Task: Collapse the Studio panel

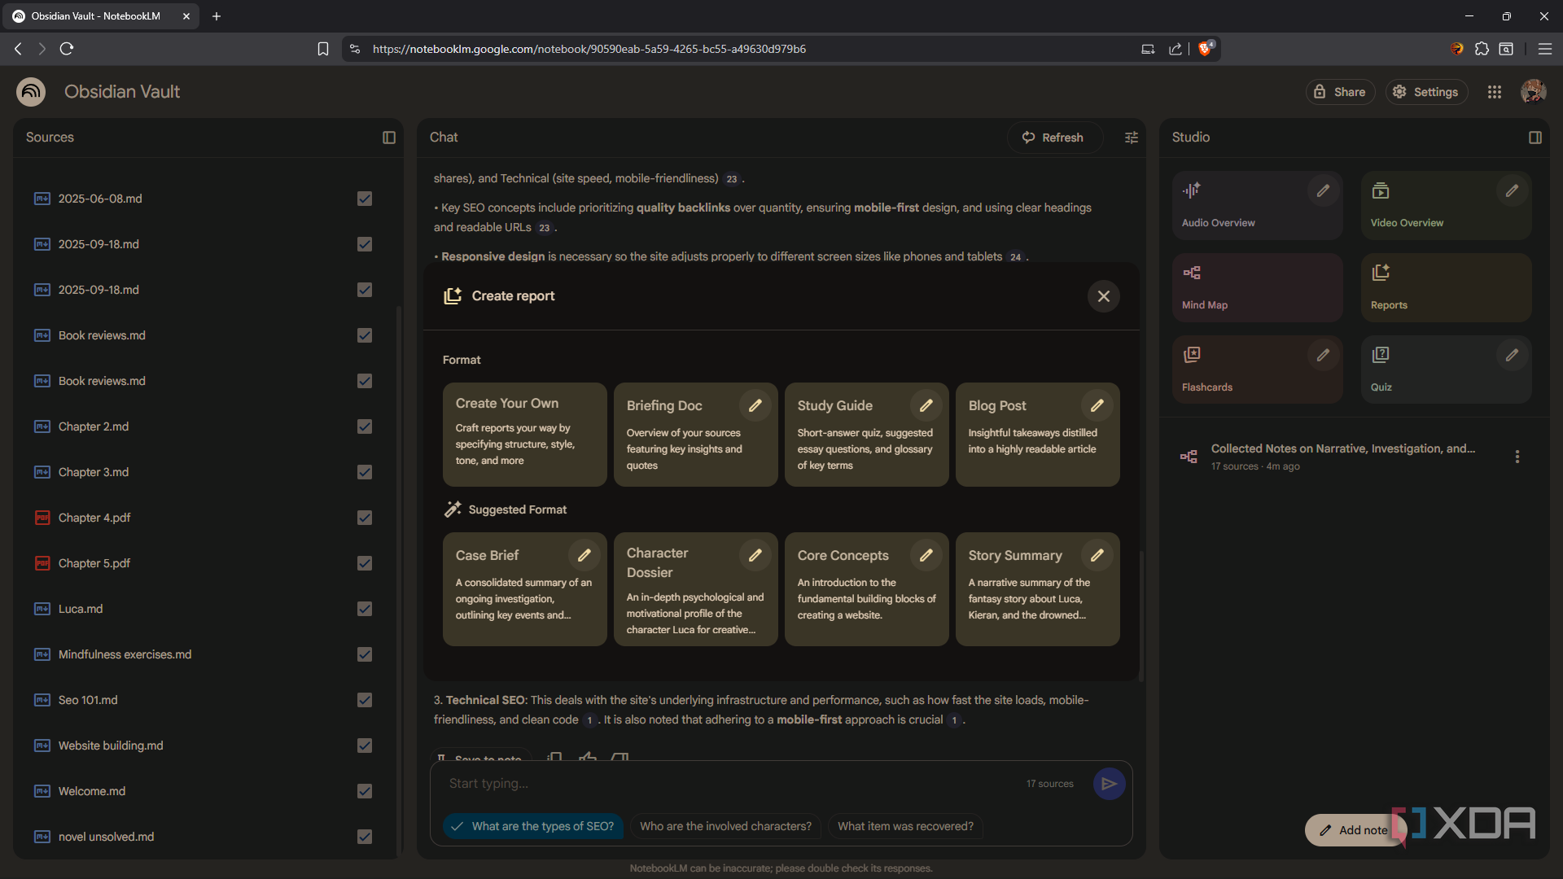Action: tap(1535, 138)
